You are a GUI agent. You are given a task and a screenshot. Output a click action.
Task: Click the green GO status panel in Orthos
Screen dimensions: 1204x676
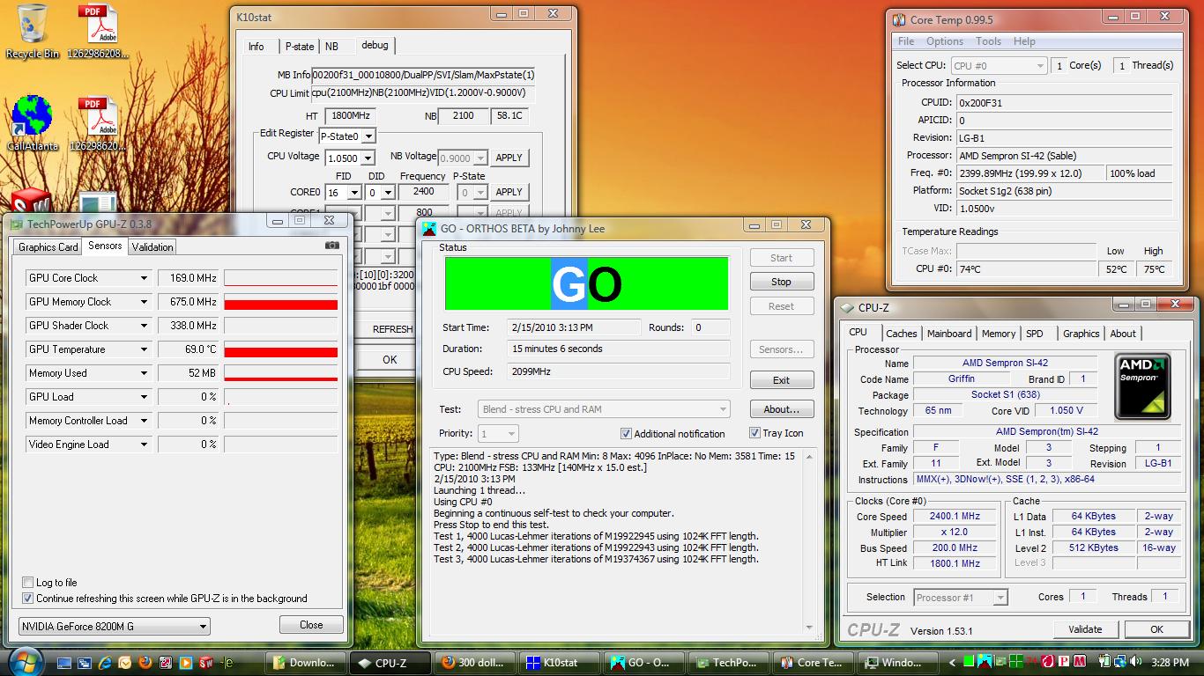click(x=587, y=283)
